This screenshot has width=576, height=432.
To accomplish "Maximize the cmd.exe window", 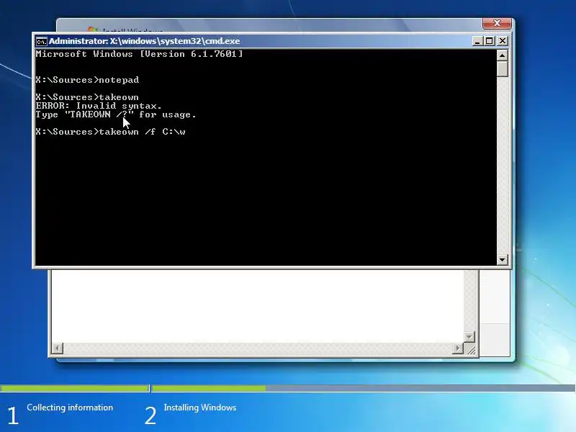I will 490,41.
